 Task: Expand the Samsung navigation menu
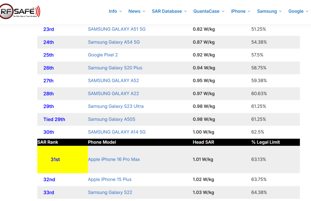tap(270, 11)
